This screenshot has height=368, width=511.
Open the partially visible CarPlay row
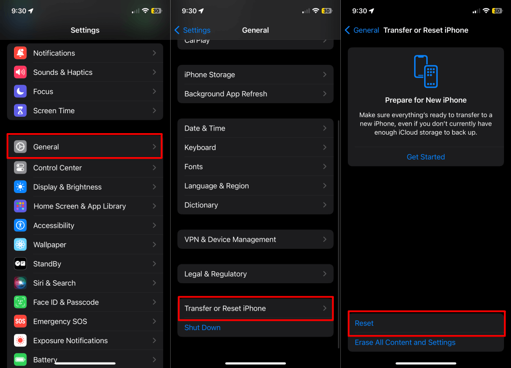255,44
